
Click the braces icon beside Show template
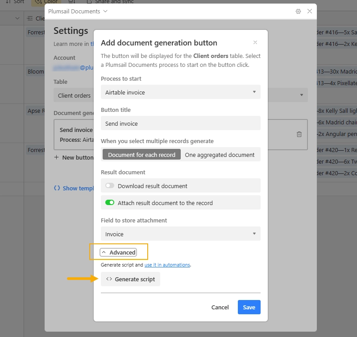[x=57, y=188]
